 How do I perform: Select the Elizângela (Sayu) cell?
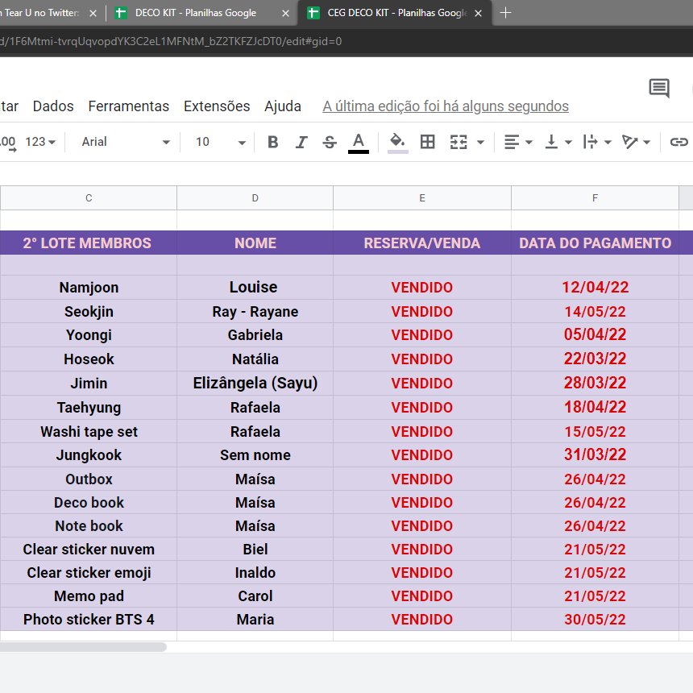[x=255, y=384]
